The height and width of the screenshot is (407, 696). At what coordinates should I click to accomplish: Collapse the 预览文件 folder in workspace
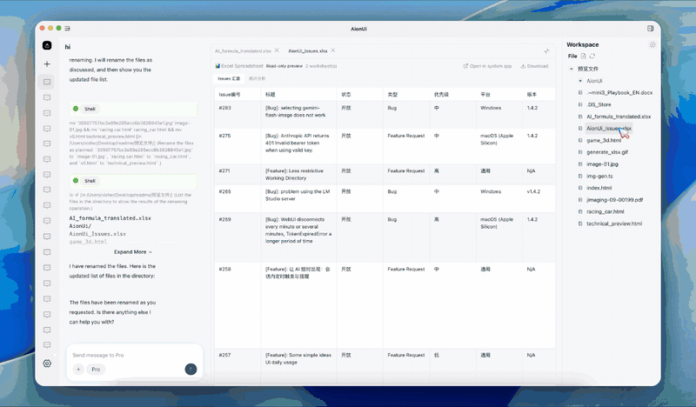click(572, 69)
